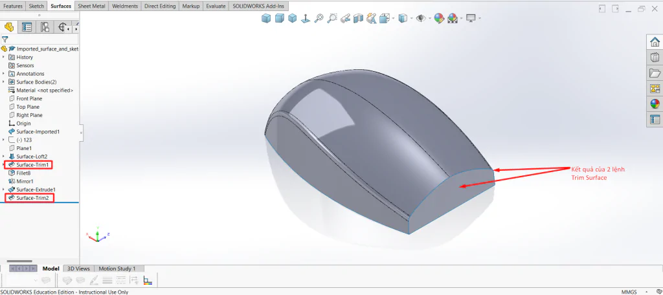Switch to the Evaluate tab
This screenshot has width=663, height=295.
(x=216, y=6)
